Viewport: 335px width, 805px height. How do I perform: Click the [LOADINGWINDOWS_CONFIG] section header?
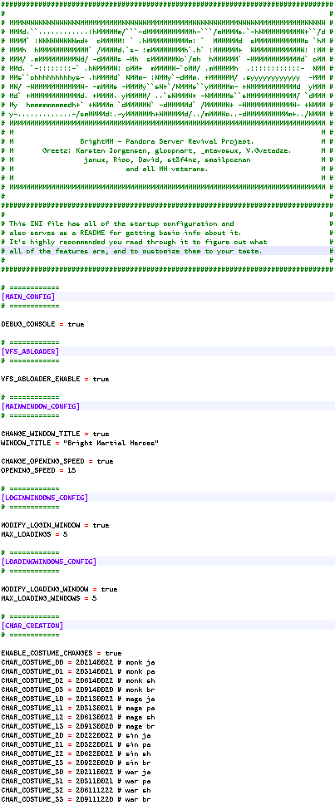point(48,562)
